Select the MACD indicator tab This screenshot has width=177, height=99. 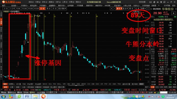pos(45,84)
